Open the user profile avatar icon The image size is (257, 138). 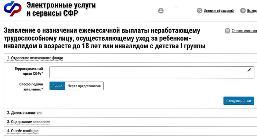click(161, 11)
